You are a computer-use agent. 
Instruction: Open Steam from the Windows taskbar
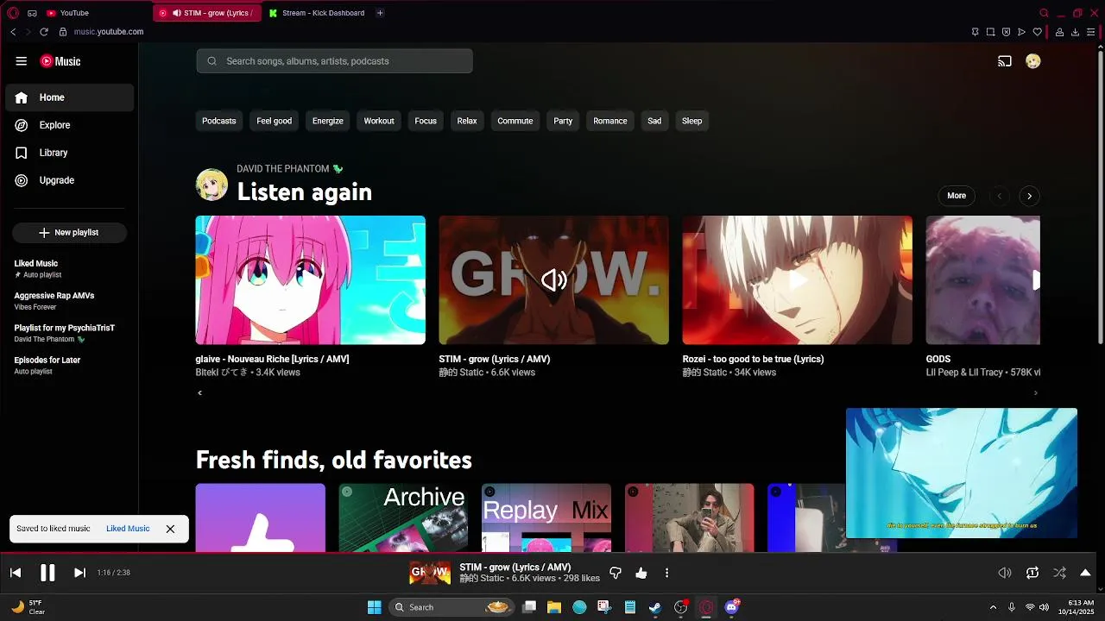click(655, 607)
